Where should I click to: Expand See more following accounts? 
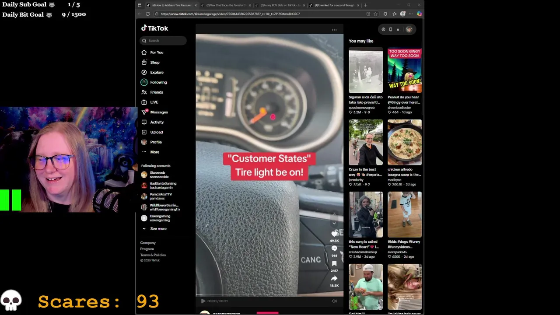[154, 229]
